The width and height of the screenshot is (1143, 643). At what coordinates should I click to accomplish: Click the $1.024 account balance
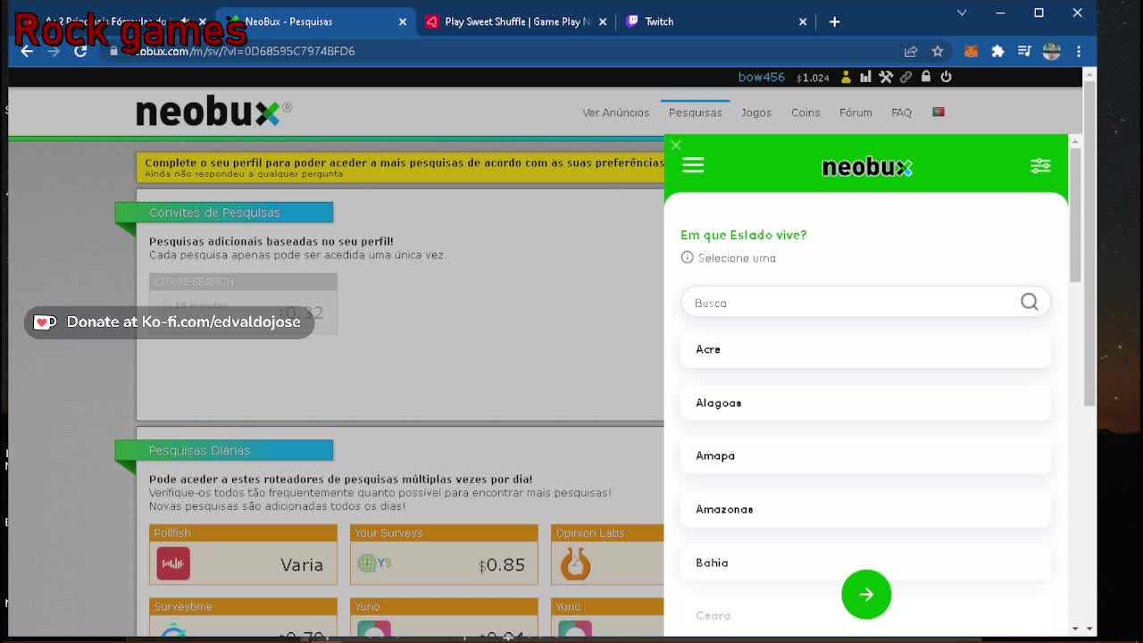pos(813,78)
